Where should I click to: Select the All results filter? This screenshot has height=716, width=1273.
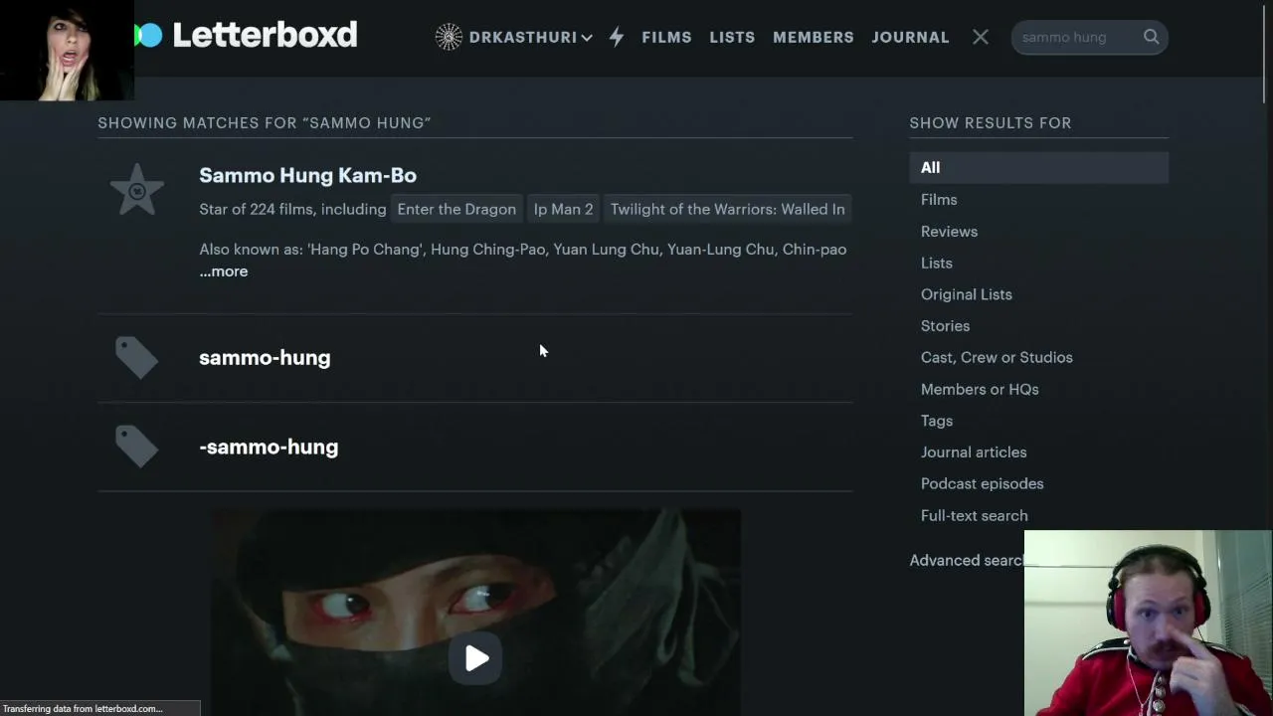pos(1038,167)
